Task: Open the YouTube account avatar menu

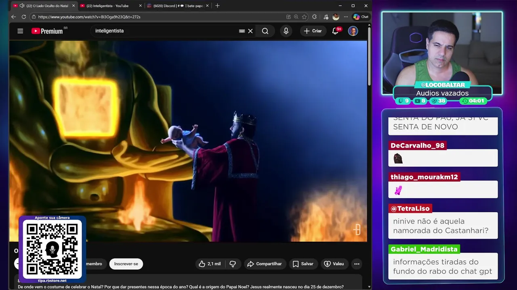Action: click(353, 31)
